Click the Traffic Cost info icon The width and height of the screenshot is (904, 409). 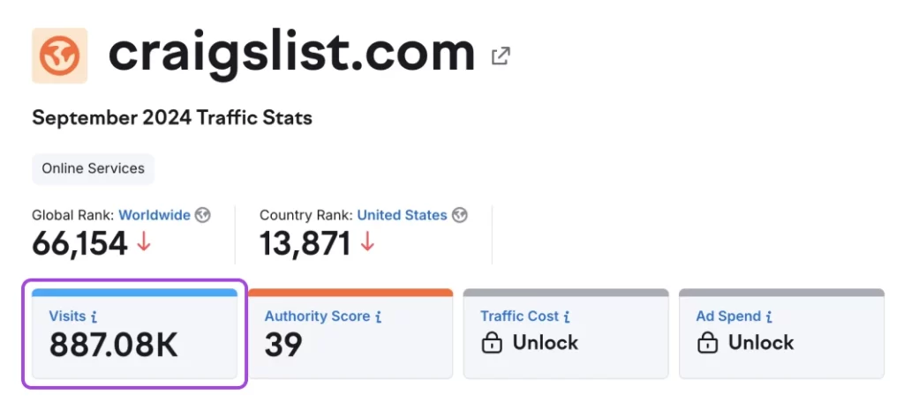click(x=567, y=316)
